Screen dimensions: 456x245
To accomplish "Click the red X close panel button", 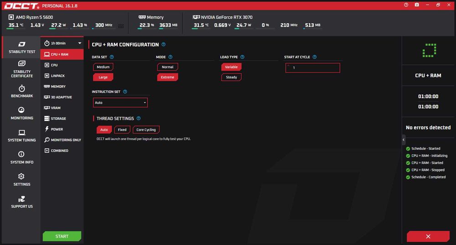I will point(428,236).
